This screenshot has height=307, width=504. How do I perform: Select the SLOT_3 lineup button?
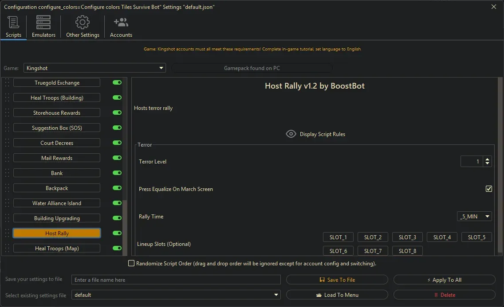click(x=407, y=237)
